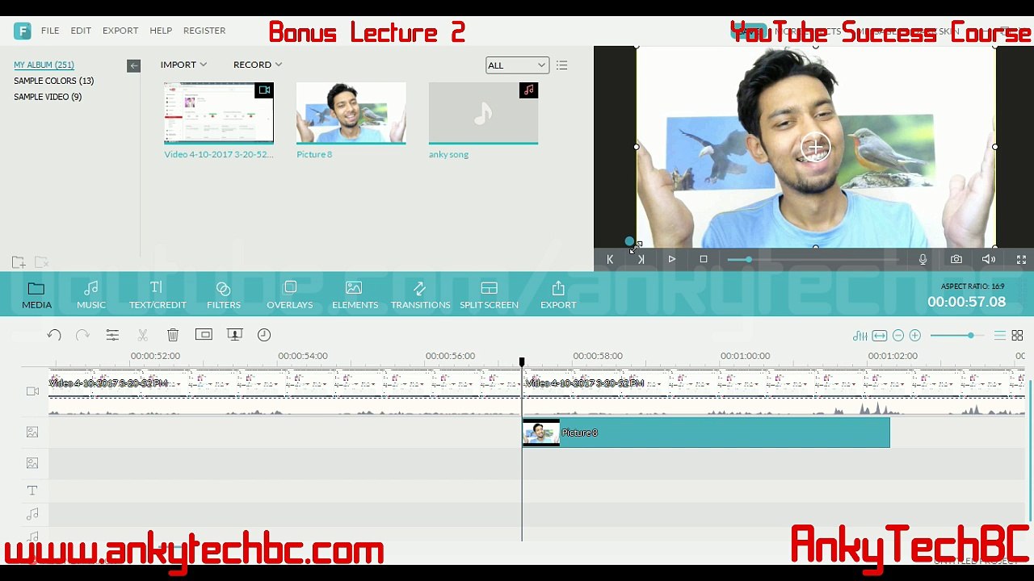Mute the preview volume speaker icon
The image size is (1034, 581).
pos(989,259)
